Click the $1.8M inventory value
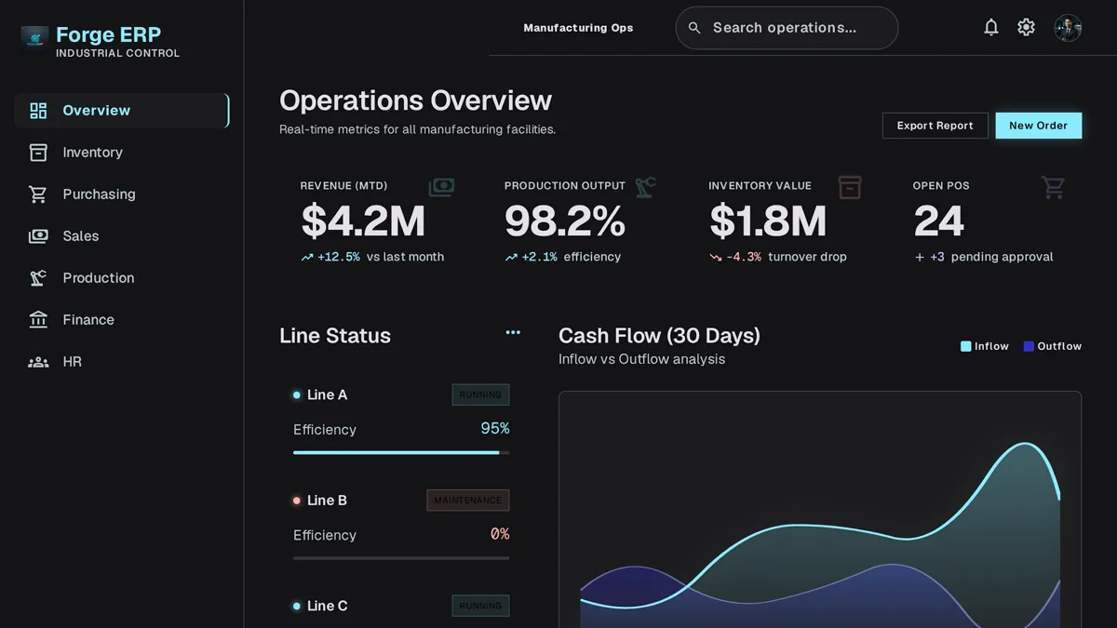The height and width of the screenshot is (628, 1117). coord(768,222)
